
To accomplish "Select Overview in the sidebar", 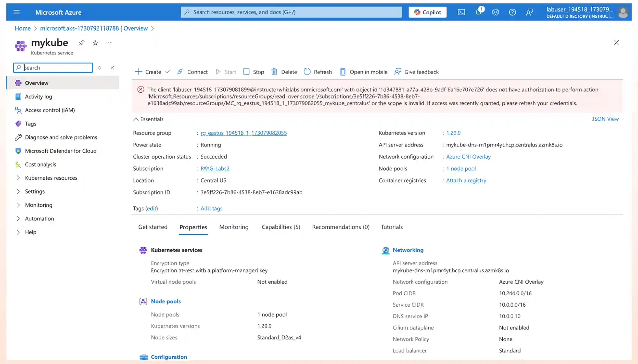I will [x=63, y=83].
